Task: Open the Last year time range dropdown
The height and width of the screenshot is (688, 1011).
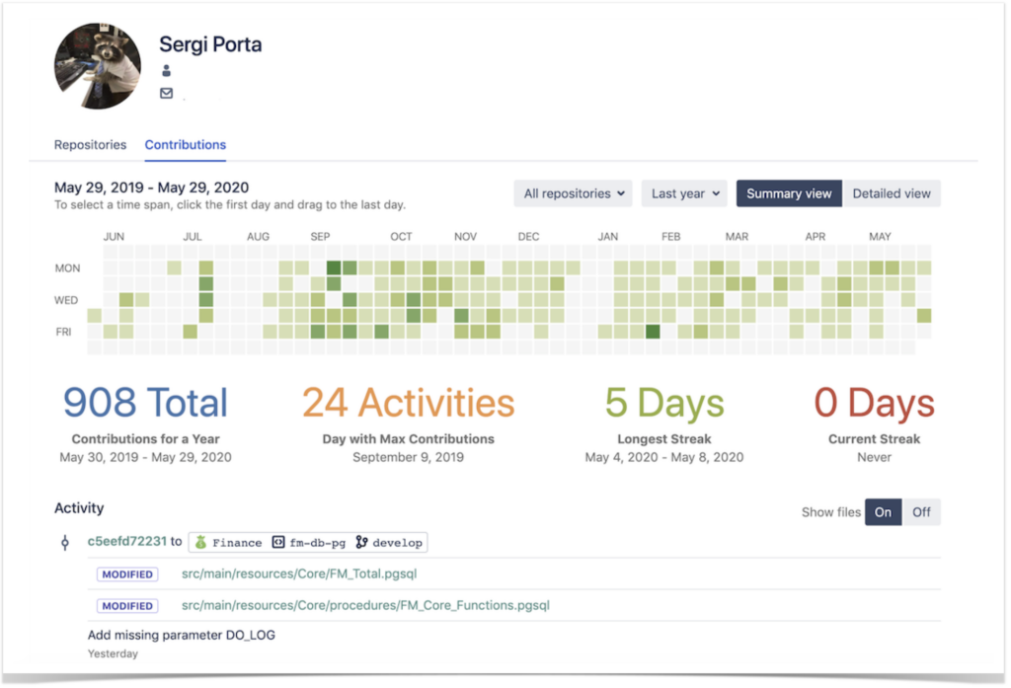Action: 683,193
